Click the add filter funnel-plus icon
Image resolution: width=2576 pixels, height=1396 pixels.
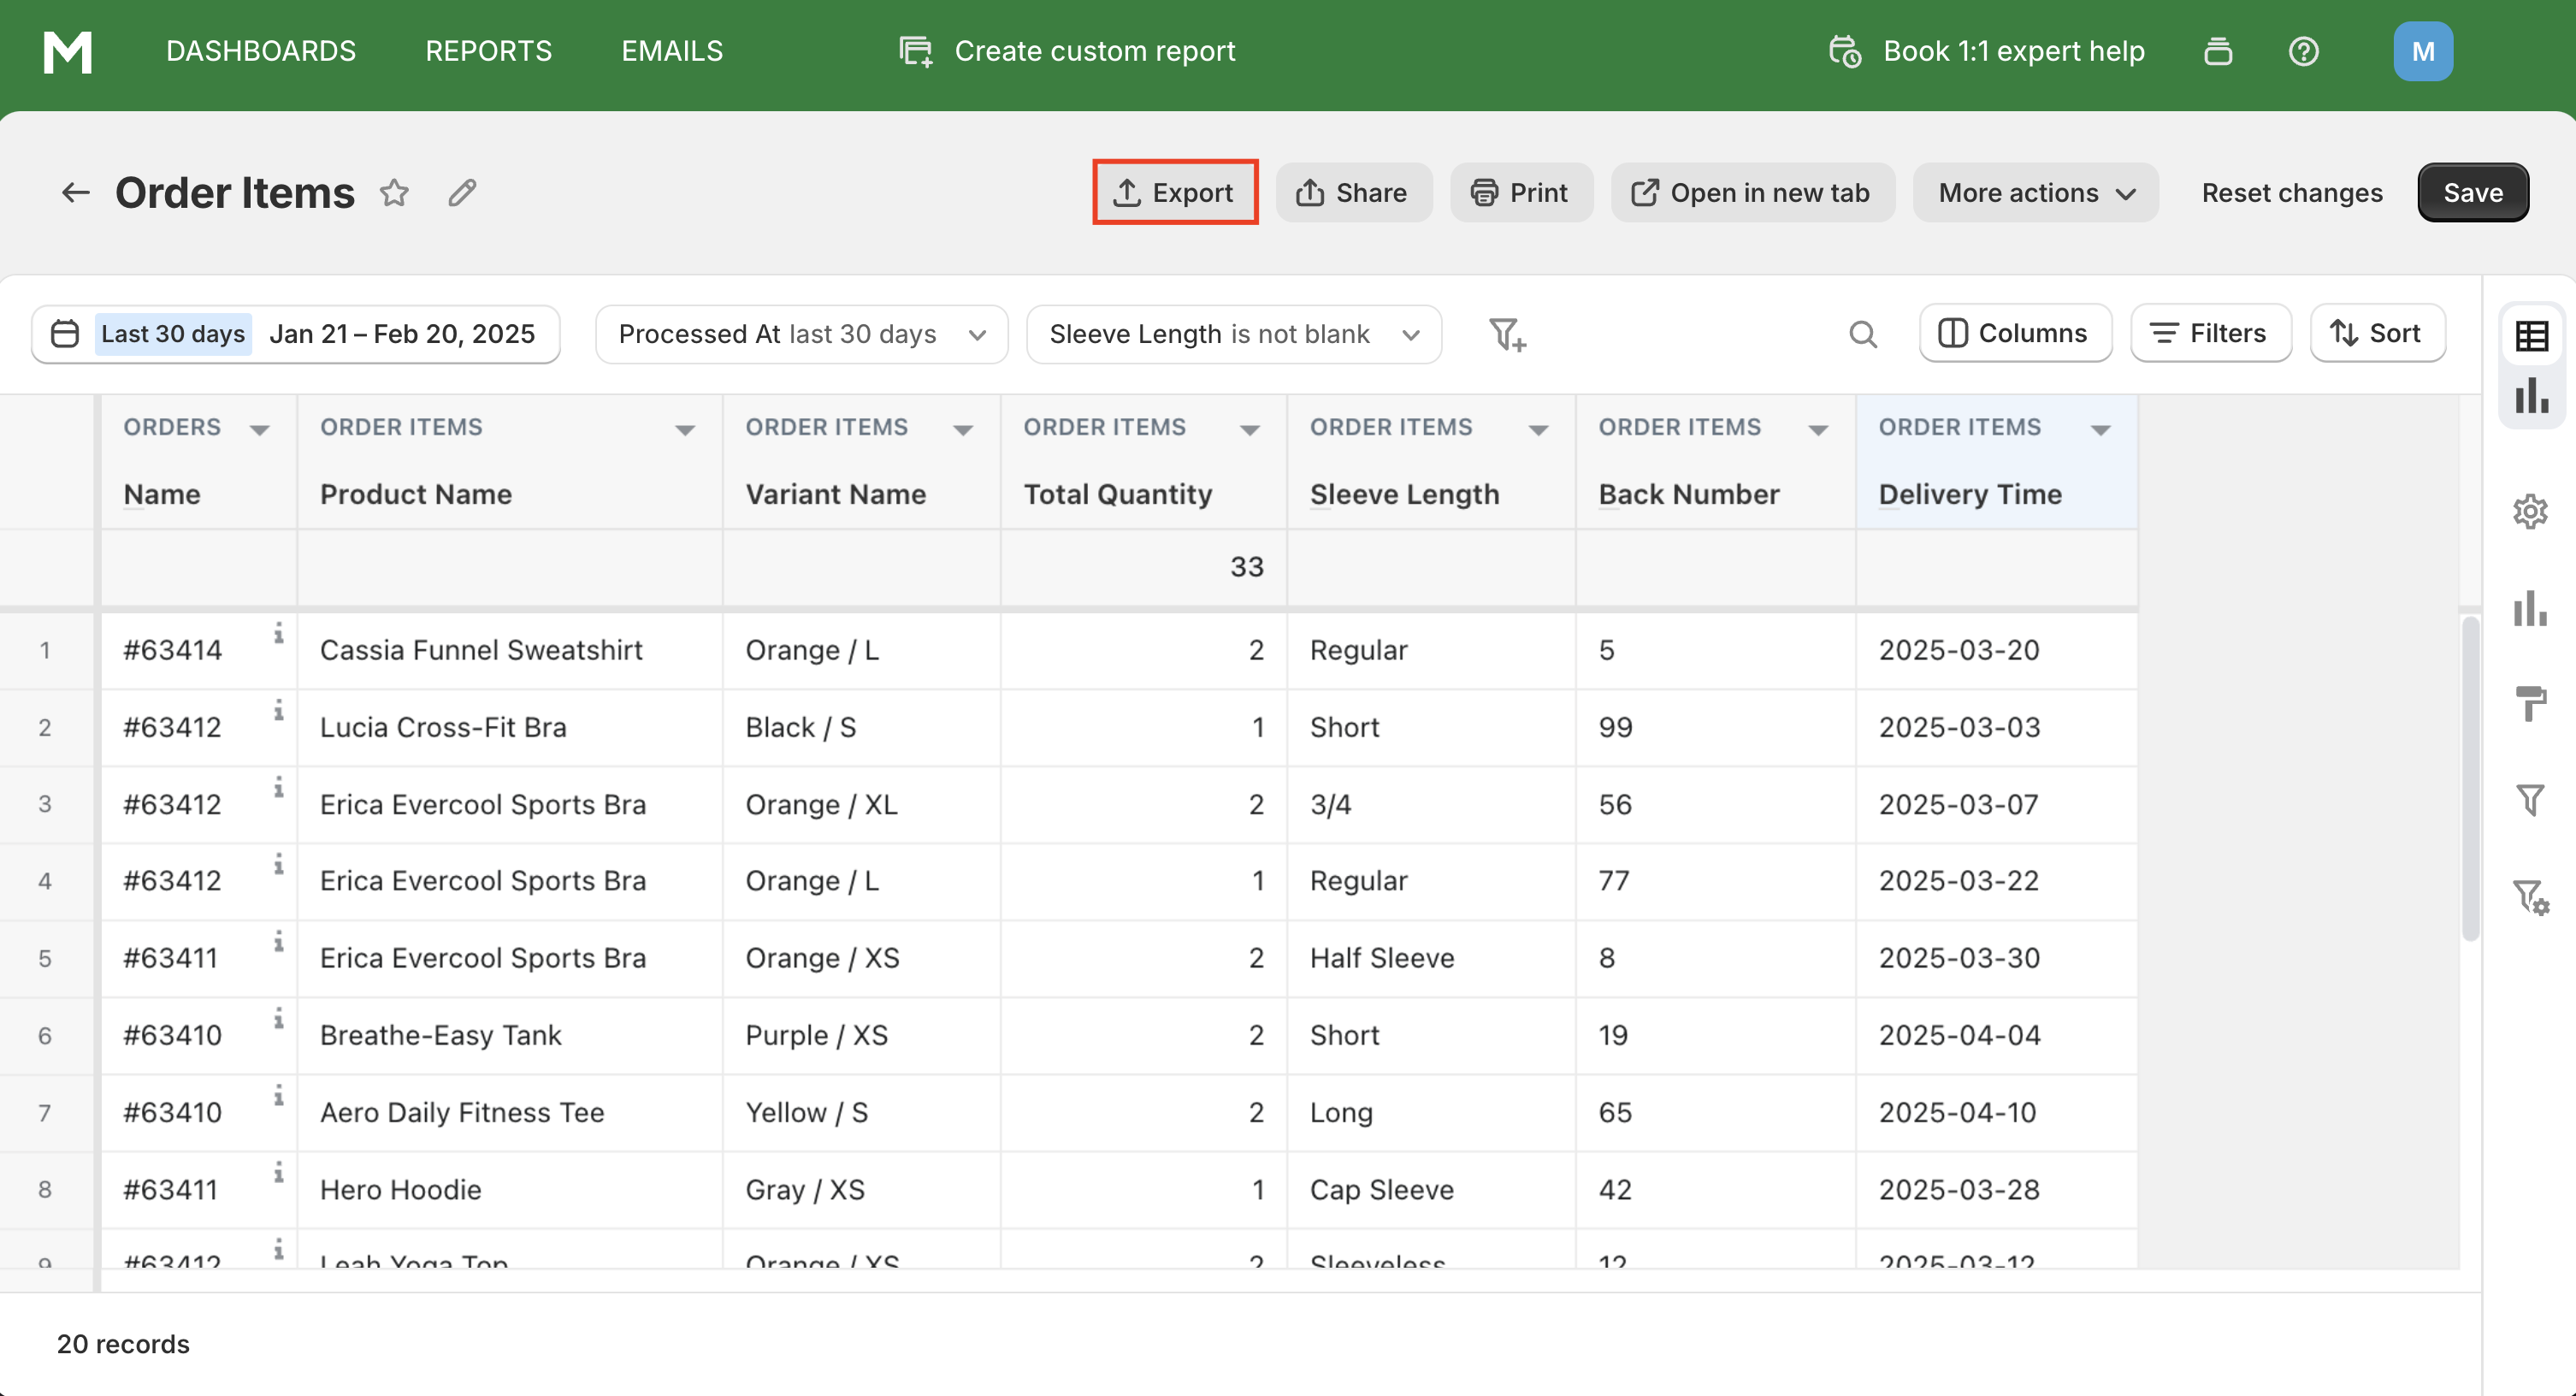pos(1506,334)
